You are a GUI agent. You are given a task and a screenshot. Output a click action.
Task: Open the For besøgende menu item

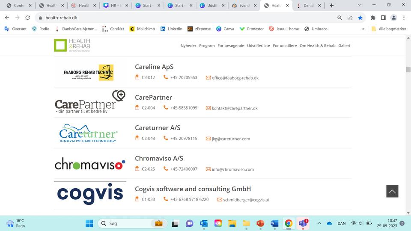coord(231,46)
